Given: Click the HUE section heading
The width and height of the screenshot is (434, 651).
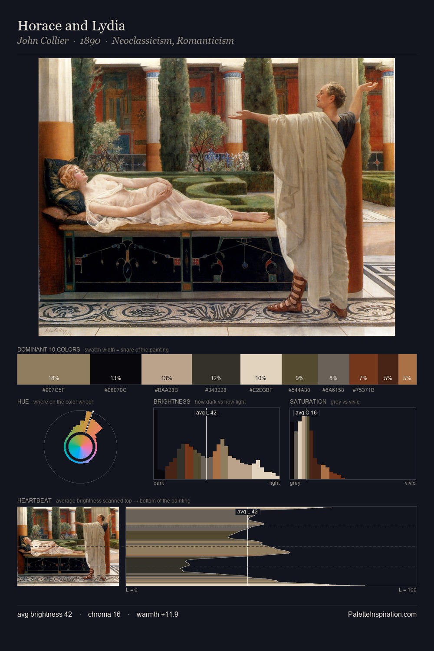Looking at the screenshot, I should pyautogui.click(x=23, y=401).
